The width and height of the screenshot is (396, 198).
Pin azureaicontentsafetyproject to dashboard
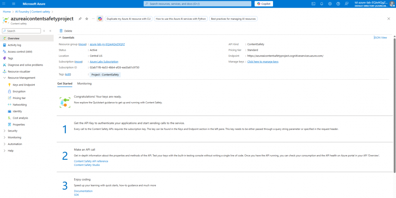[x=80, y=19]
